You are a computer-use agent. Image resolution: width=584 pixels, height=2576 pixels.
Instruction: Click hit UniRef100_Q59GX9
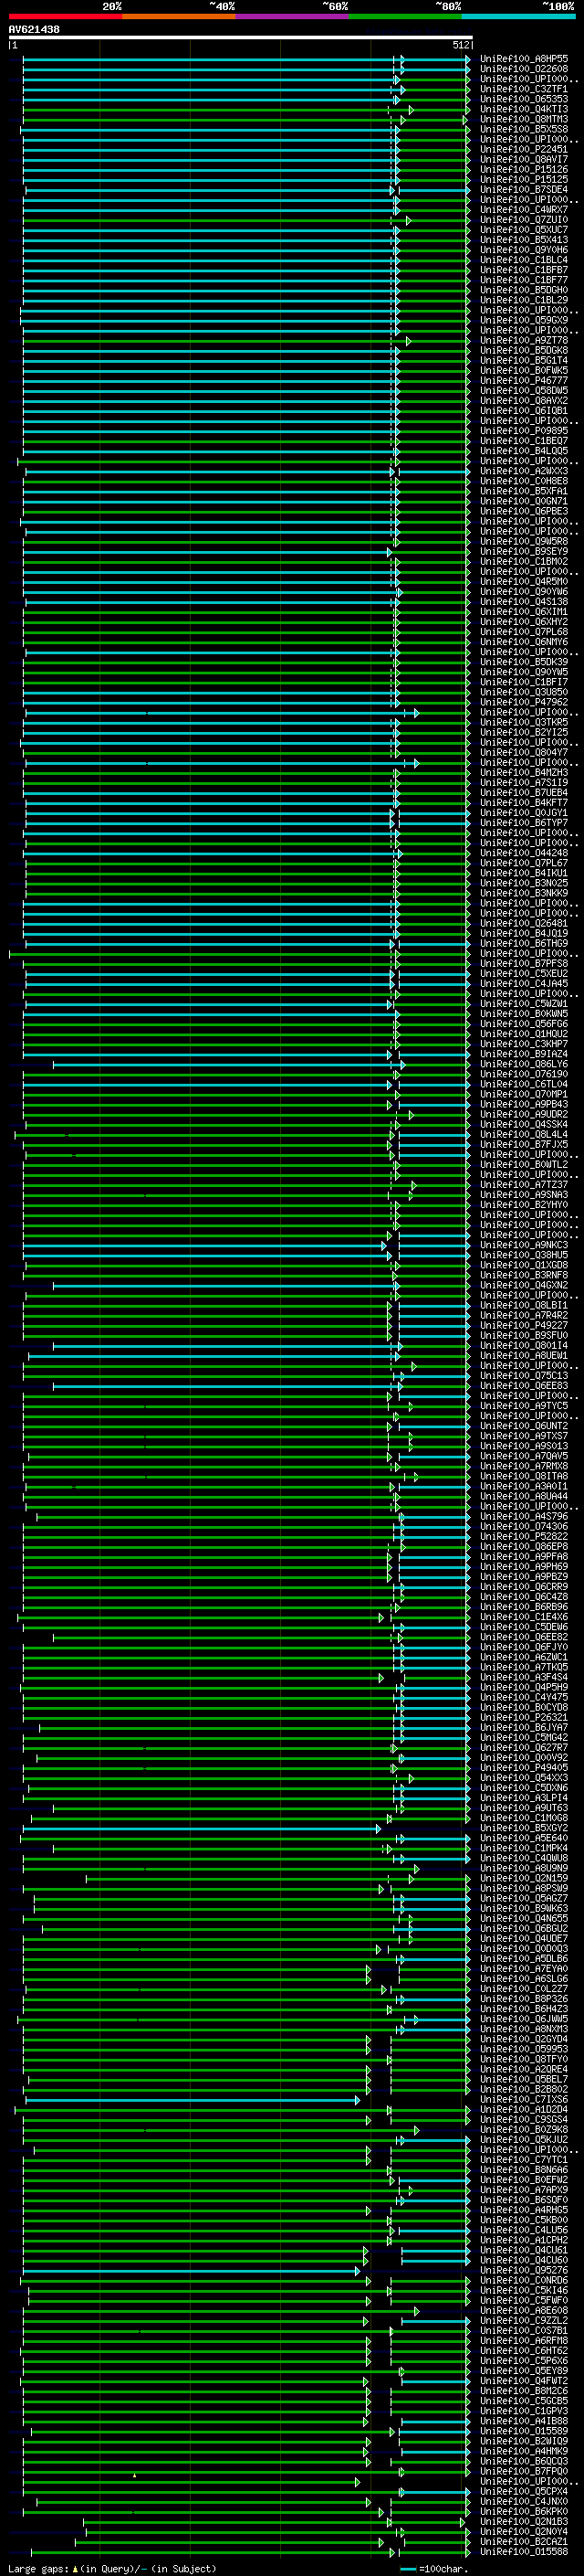coord(524,320)
